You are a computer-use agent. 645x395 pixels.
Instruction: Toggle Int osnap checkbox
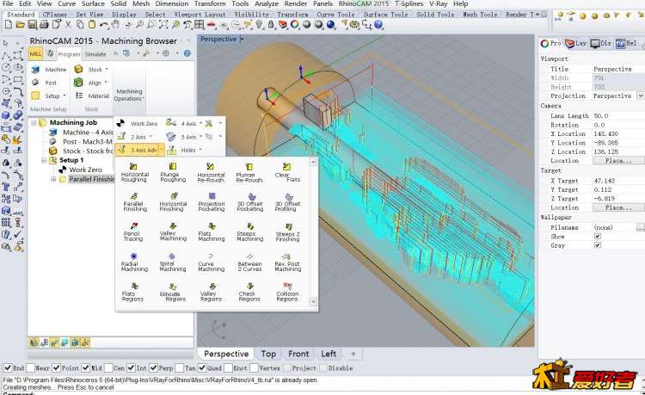pyautogui.click(x=131, y=367)
